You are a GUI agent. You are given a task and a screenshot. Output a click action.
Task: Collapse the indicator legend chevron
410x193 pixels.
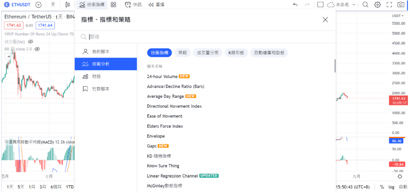click(9, 57)
